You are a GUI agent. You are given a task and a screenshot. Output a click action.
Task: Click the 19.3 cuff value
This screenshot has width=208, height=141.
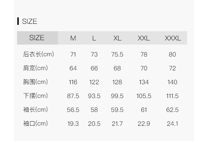click(x=73, y=124)
